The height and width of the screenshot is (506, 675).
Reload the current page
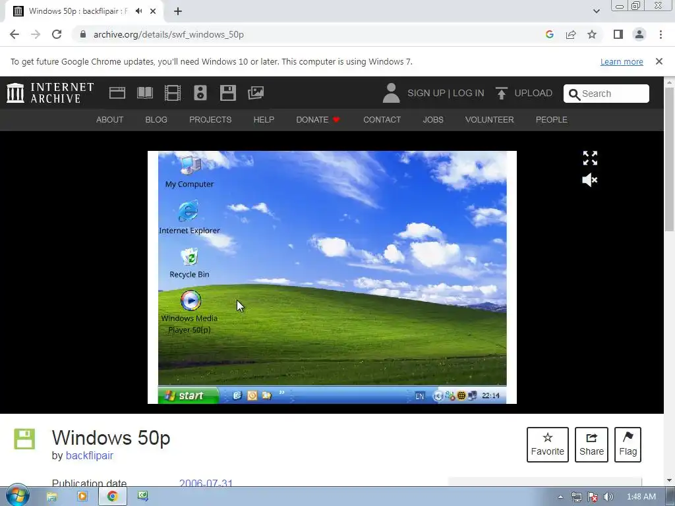pyautogui.click(x=57, y=34)
